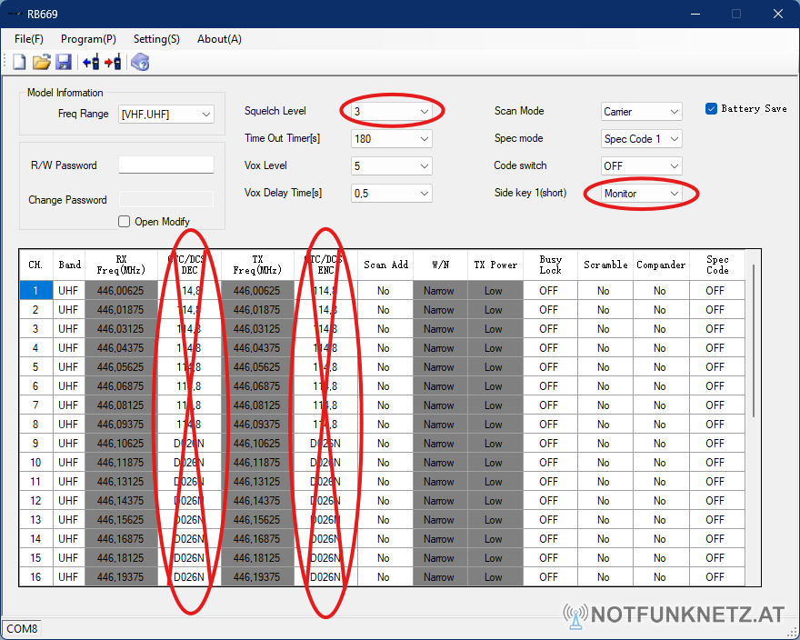Screen dimensions: 800x640
Task: Click the CTC/DCS DEC cell D026N in channel 14
Action: click(189, 538)
